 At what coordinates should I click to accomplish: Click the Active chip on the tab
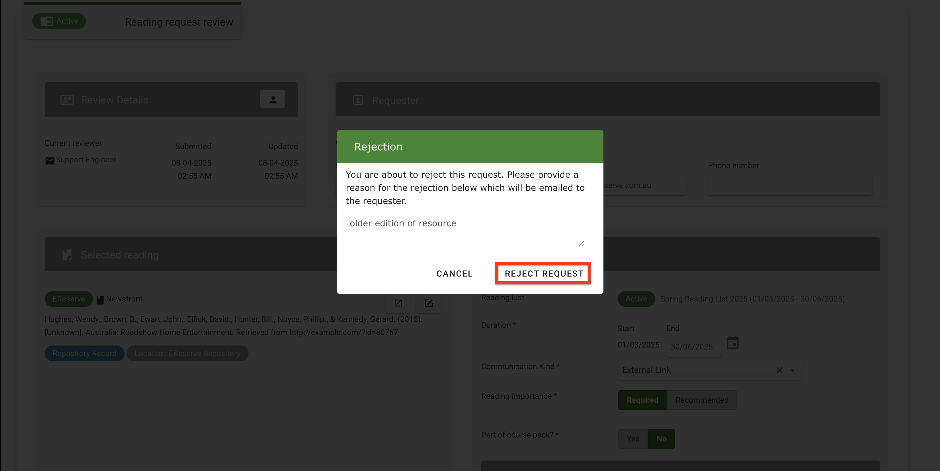click(x=59, y=21)
